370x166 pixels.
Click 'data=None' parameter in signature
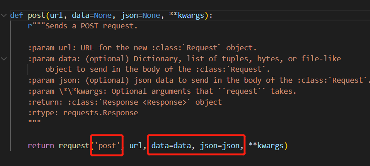point(92,16)
